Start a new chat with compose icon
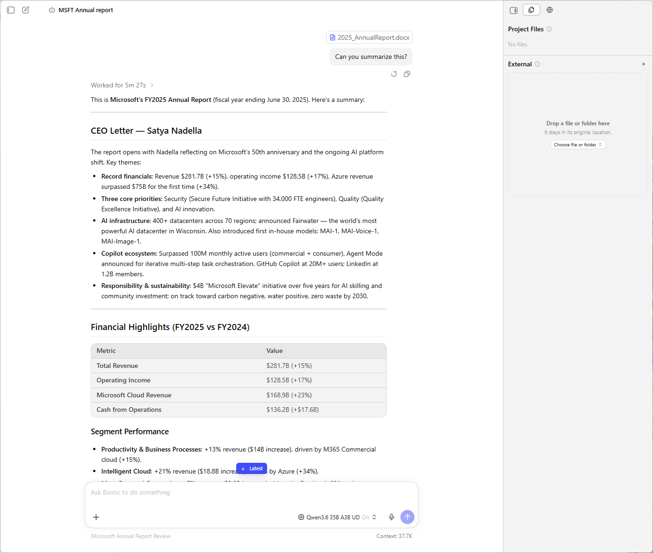The width and height of the screenshot is (653, 553). [x=26, y=10]
